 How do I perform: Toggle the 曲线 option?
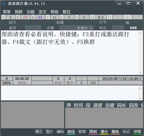[71, 132]
